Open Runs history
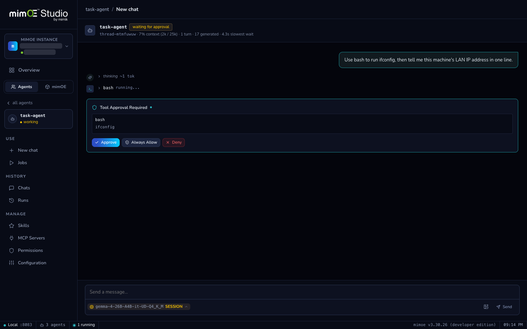 point(38,200)
